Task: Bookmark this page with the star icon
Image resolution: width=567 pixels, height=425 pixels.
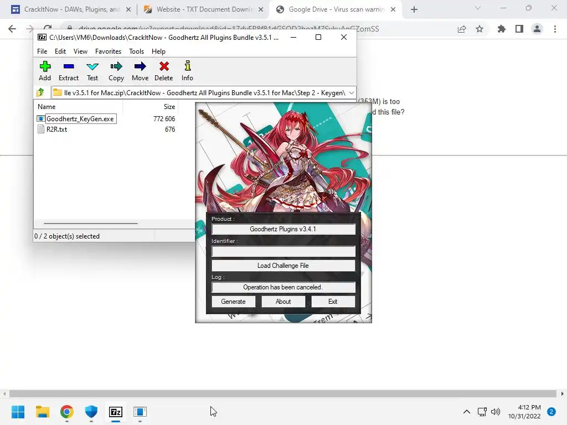Action: (480, 29)
